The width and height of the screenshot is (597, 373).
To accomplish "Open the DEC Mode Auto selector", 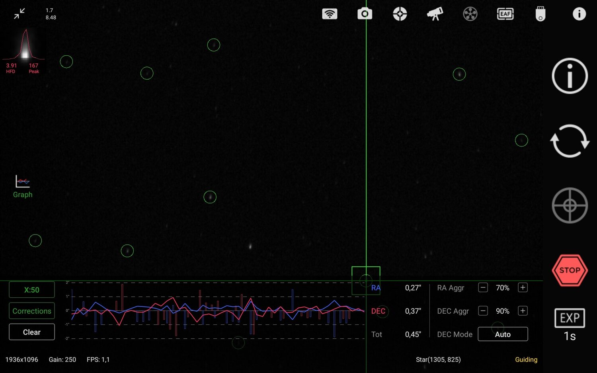I will [x=503, y=334].
